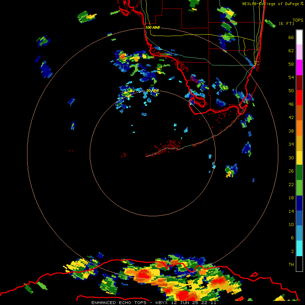Viewport: 305px width, 305px height.
Task: Select the '26' scale label
Action: click(291, 171)
